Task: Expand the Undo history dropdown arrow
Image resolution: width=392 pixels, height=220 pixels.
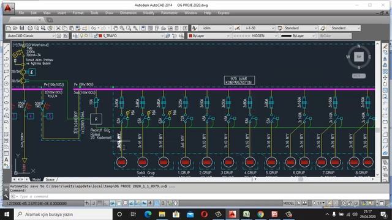Action: tap(98, 28)
